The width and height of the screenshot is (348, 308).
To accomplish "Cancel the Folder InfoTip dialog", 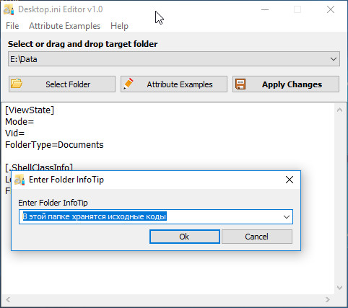I will click(257, 237).
